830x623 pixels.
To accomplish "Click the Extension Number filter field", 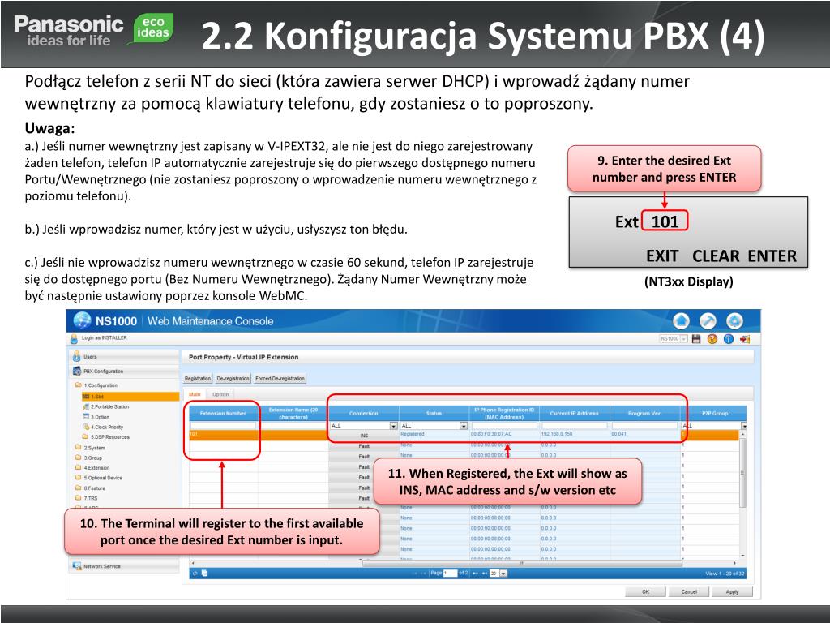I will click(223, 425).
